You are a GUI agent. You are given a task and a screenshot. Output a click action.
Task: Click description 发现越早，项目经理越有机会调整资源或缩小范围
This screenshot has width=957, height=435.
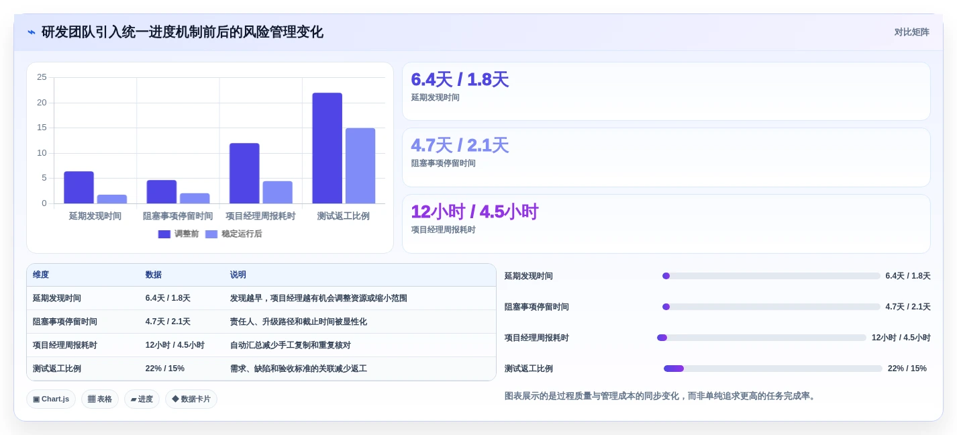click(x=319, y=298)
